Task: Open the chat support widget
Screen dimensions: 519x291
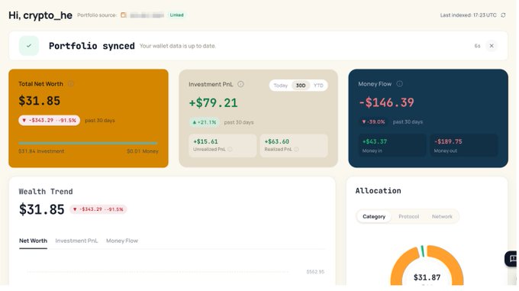Action: coord(511,259)
